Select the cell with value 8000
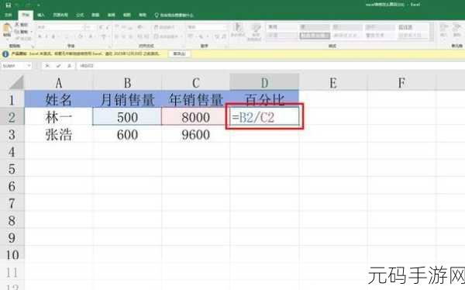 (x=196, y=117)
